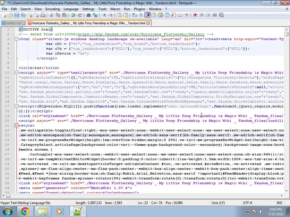Redo the edit via toolbar

click(80, 15)
